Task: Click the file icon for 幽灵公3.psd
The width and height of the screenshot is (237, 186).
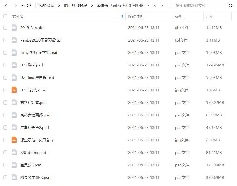Action: (14, 165)
